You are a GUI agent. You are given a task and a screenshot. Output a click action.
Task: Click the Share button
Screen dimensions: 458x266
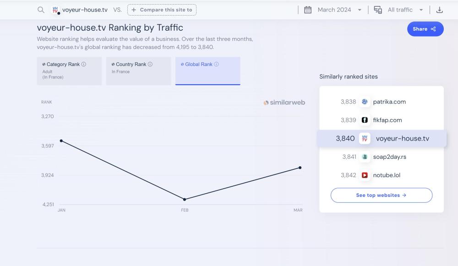coord(425,29)
